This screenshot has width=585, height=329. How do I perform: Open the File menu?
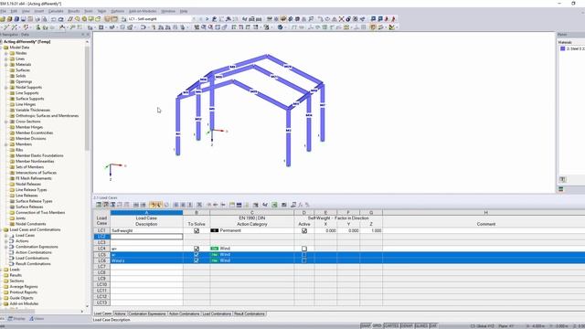click(3, 11)
